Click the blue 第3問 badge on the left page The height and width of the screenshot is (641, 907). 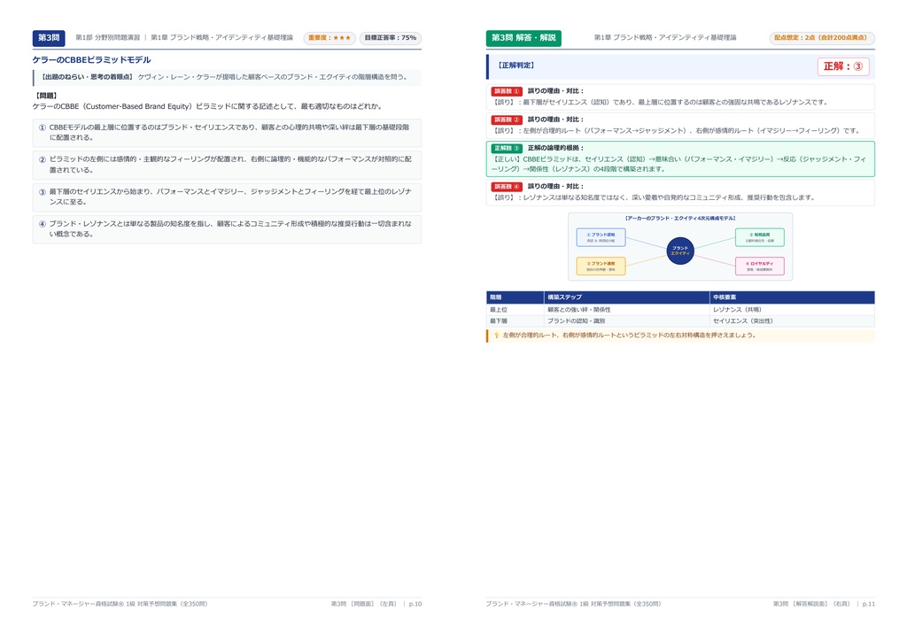pos(49,38)
